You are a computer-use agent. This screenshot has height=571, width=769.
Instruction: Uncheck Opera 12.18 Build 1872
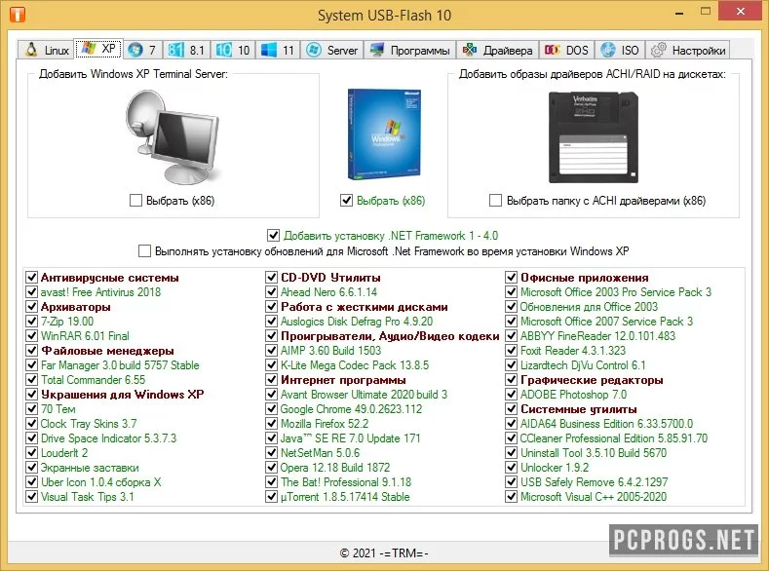272,467
